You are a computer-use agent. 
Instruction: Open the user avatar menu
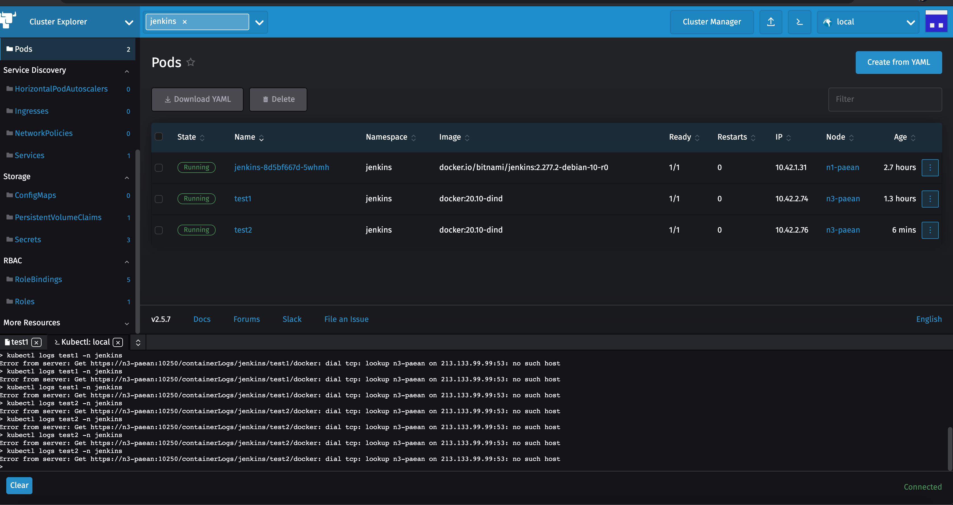coord(936,21)
